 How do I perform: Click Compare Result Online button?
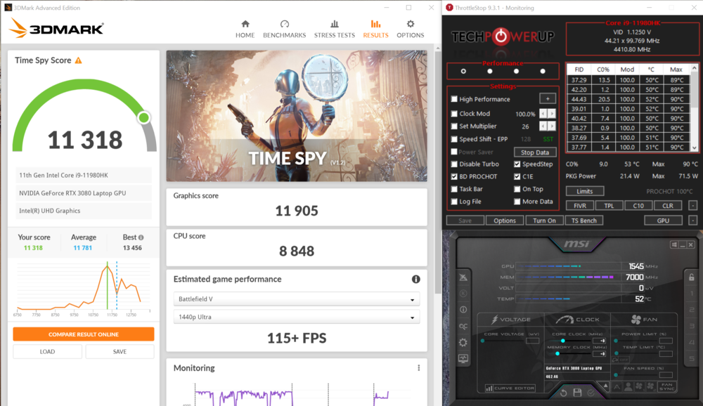(x=83, y=334)
